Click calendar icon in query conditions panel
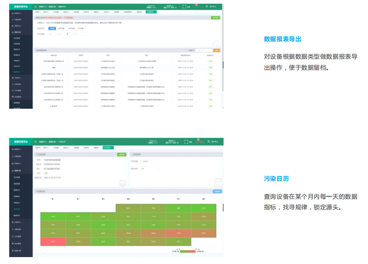 (218, 182)
